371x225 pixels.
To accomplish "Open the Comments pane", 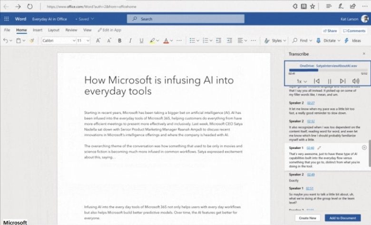I will click(354, 31).
